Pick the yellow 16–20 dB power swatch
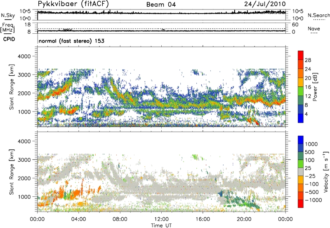This screenshot has width=330, height=228. coord(301,82)
